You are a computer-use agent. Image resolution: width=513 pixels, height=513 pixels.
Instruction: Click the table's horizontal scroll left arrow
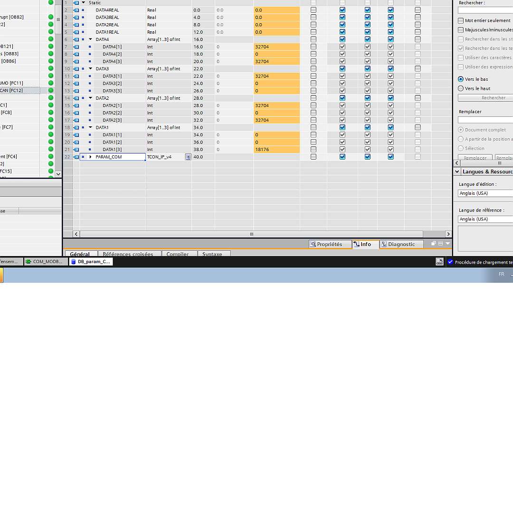[x=76, y=234]
